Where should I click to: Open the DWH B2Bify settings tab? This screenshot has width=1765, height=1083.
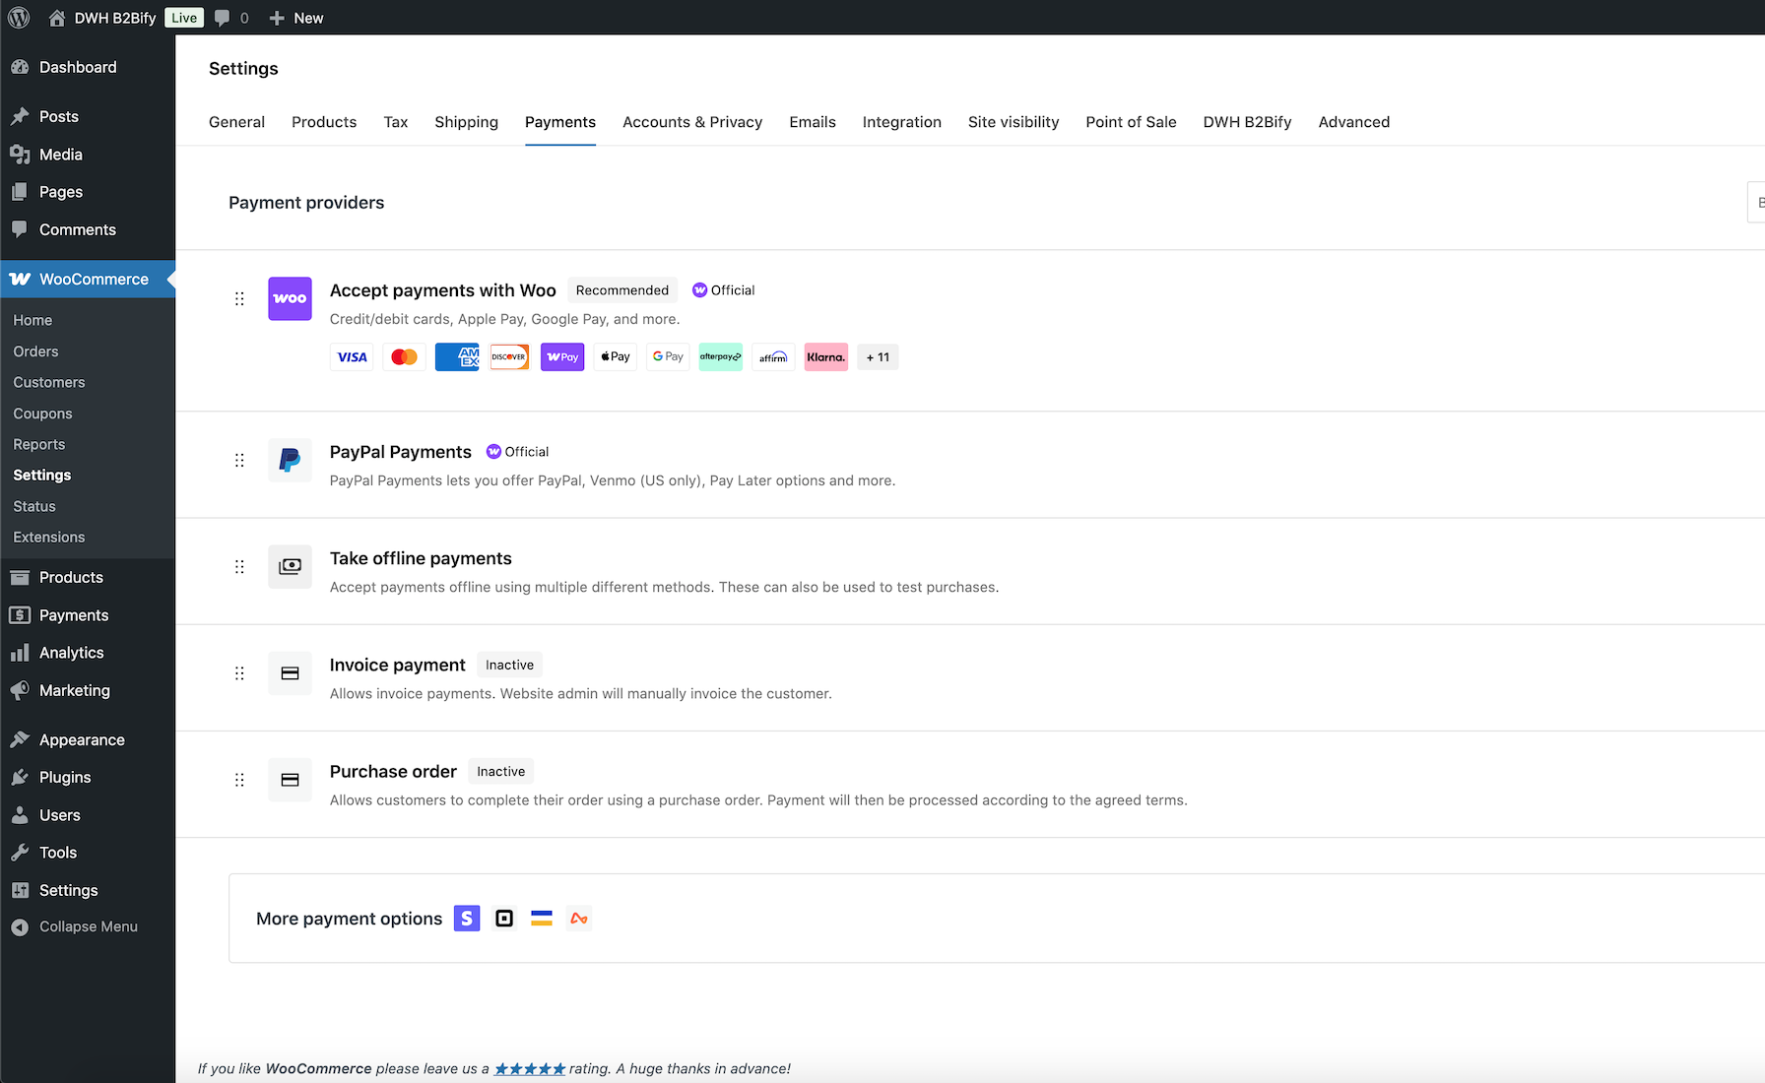coord(1247,122)
